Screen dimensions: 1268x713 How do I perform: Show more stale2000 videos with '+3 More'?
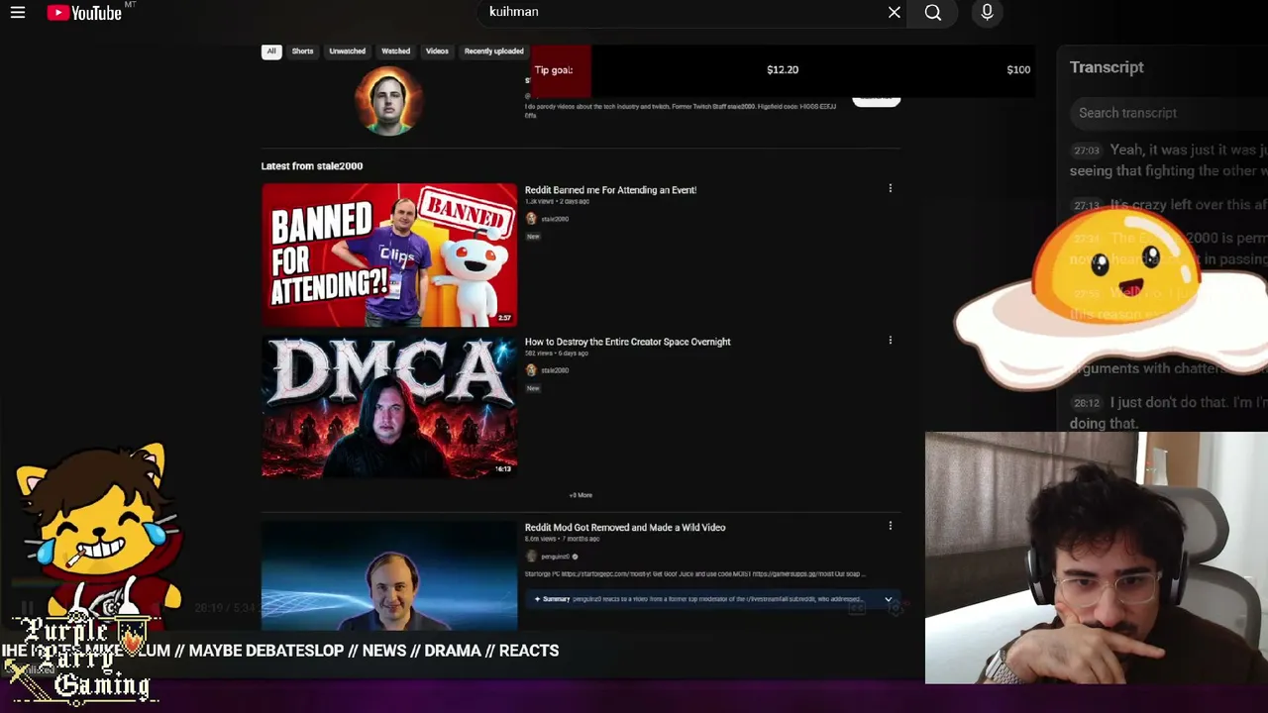581,495
